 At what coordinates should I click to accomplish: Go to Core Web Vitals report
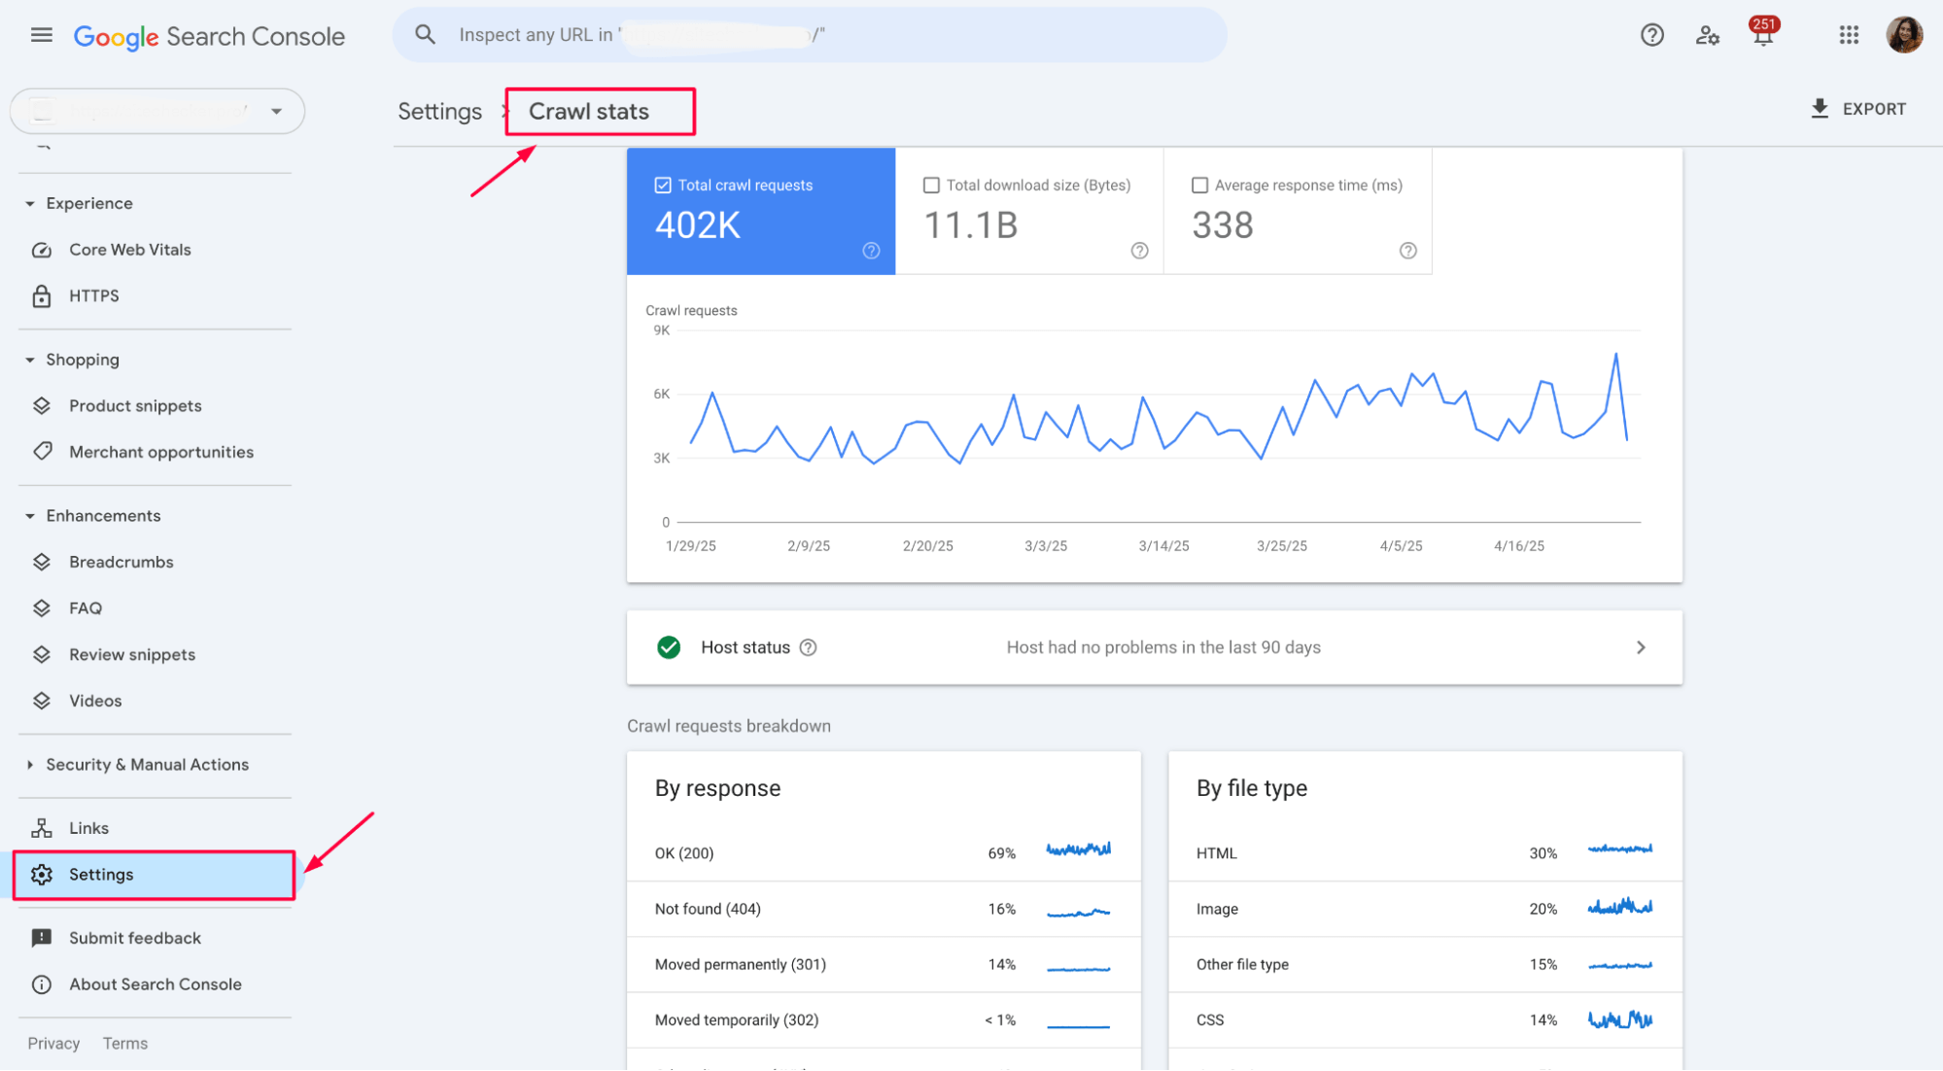(130, 250)
